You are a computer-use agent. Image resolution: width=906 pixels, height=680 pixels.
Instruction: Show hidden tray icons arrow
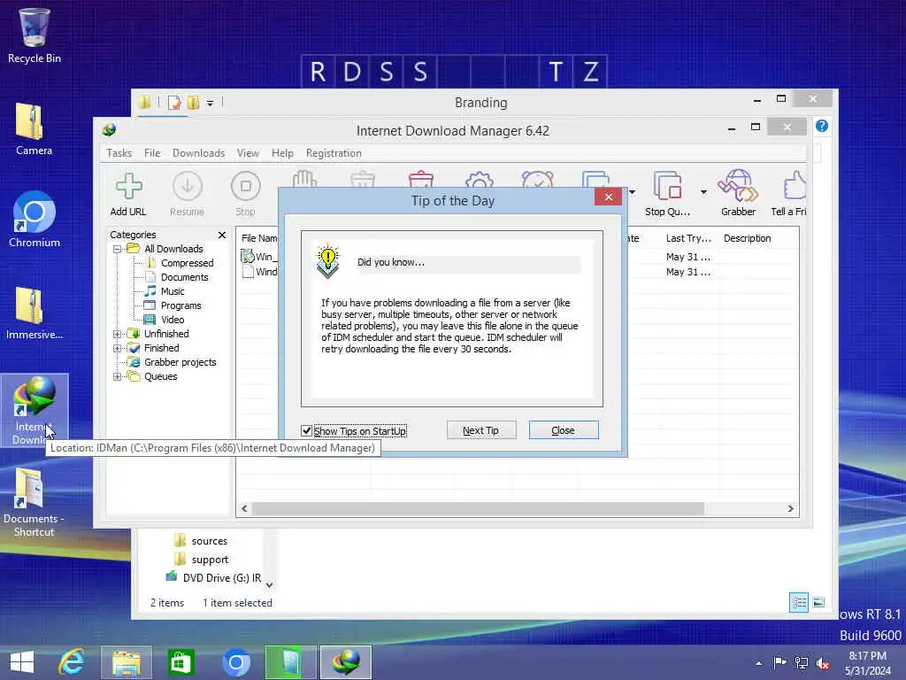tap(758, 663)
